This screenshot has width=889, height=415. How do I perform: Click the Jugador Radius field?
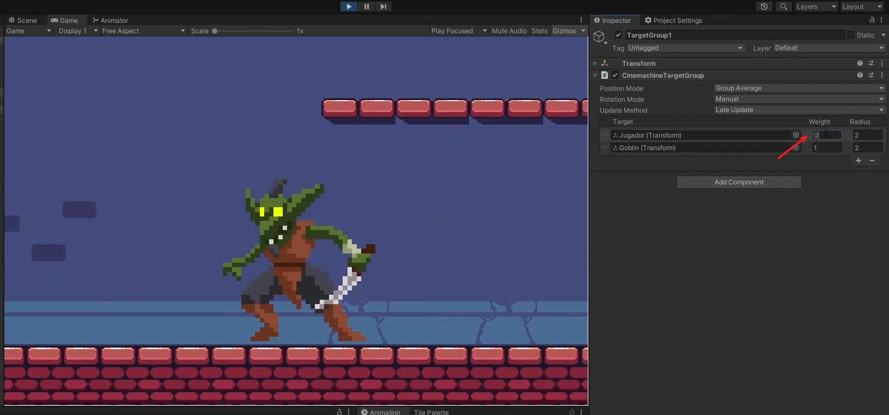868,135
